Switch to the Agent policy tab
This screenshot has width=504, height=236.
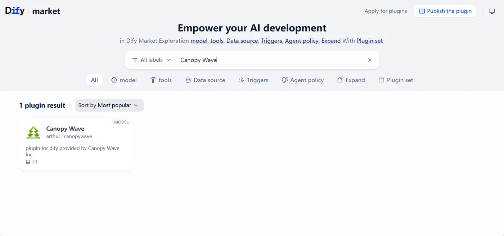click(x=303, y=80)
